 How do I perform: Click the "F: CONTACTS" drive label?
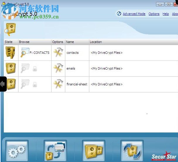[x=40, y=53]
